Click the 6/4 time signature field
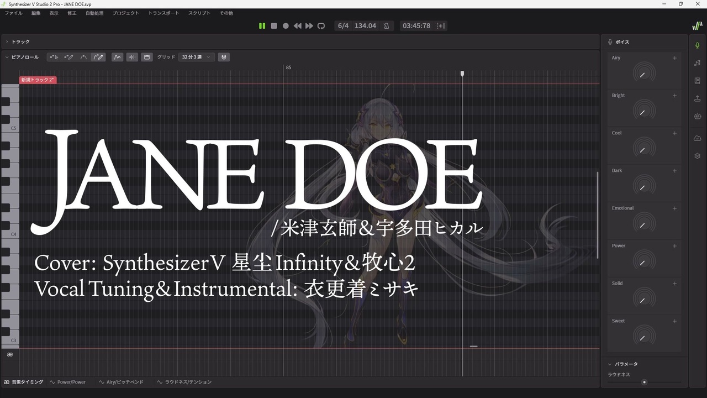Image resolution: width=707 pixels, height=398 pixels. point(343,25)
